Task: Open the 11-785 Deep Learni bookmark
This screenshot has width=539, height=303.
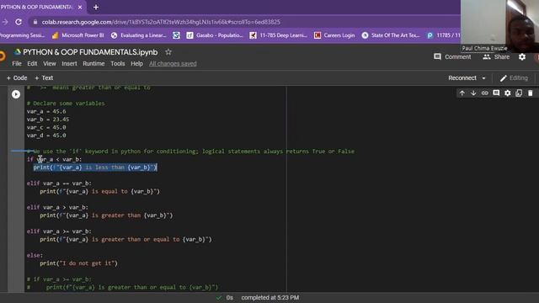Action: click(278, 35)
